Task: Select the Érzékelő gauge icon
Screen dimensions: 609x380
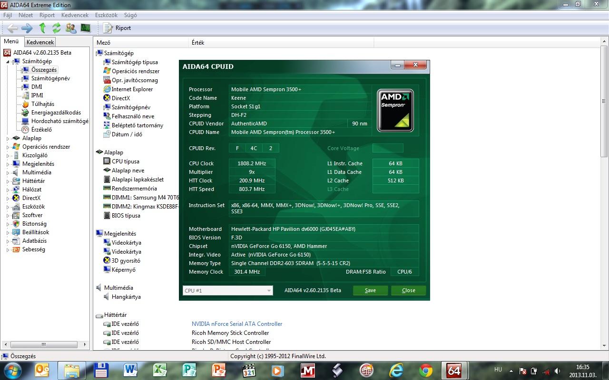Action: pyautogui.click(x=25, y=130)
